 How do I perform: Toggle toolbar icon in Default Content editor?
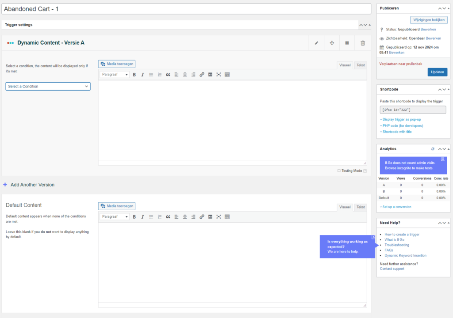(227, 217)
